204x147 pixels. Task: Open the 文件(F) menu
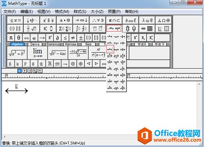tap(9, 11)
